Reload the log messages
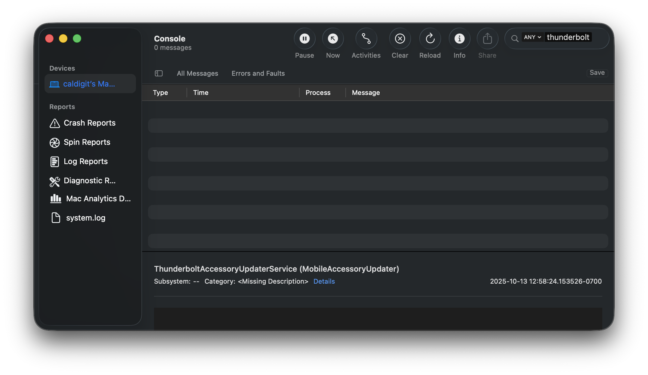 click(430, 38)
